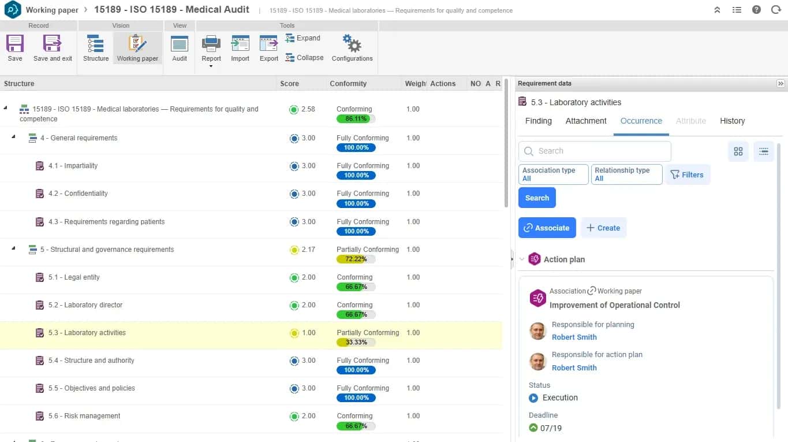Screen dimensions: 788x442
Task: Click the list view icon in header
Action: click(x=737, y=10)
